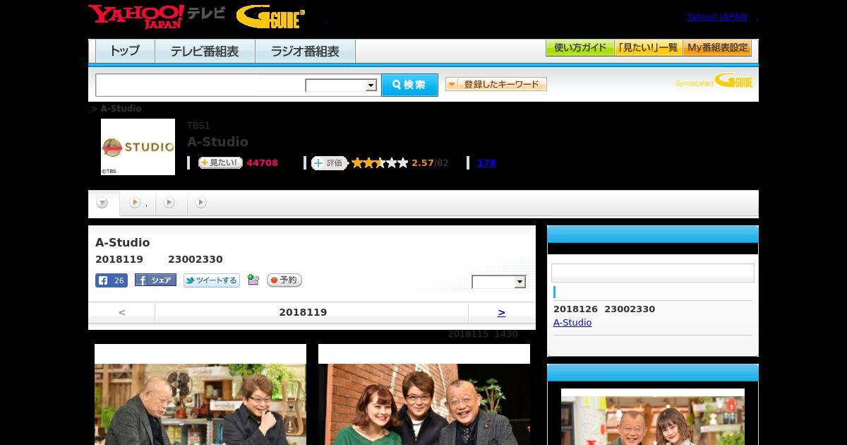This screenshot has width=847, height=445.
Task: Click the 2018119 date heading
Action: [x=303, y=312]
